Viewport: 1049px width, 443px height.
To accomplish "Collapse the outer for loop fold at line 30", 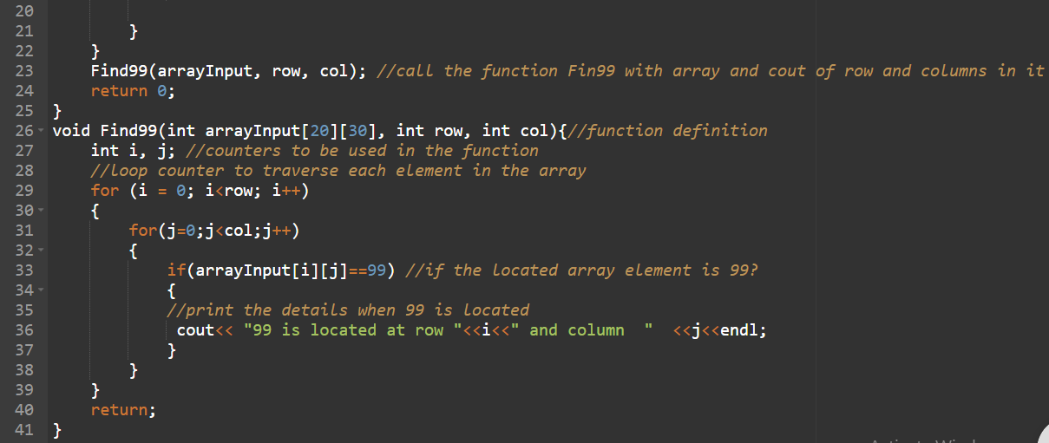I will coord(43,211).
